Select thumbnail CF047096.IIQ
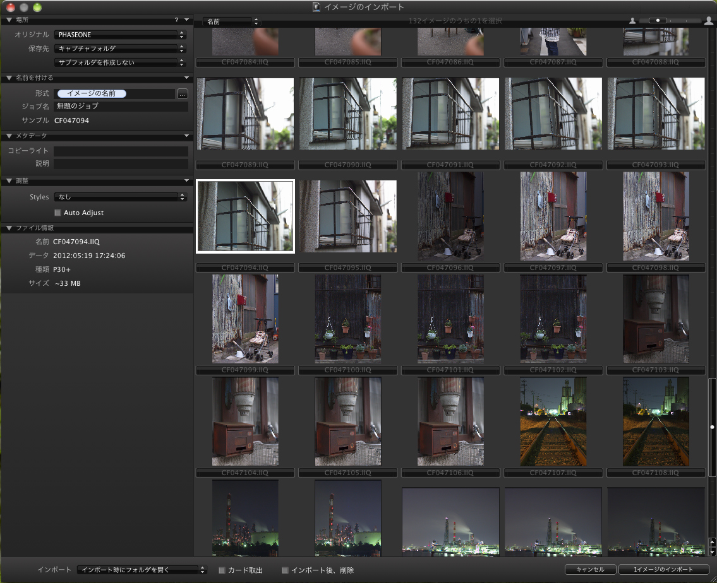 450,216
